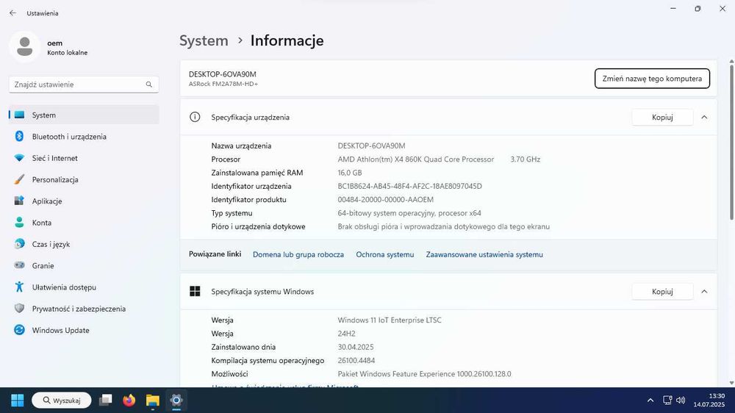Click the processor value AMD Athlon X4 860K
Screen dimensions: 735x413
[x=416, y=159]
